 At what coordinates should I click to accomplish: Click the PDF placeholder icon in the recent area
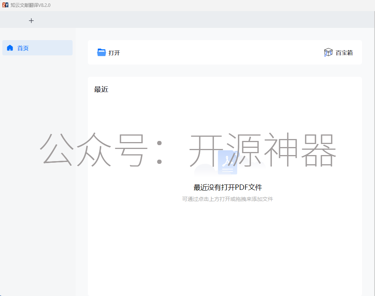click(228, 162)
